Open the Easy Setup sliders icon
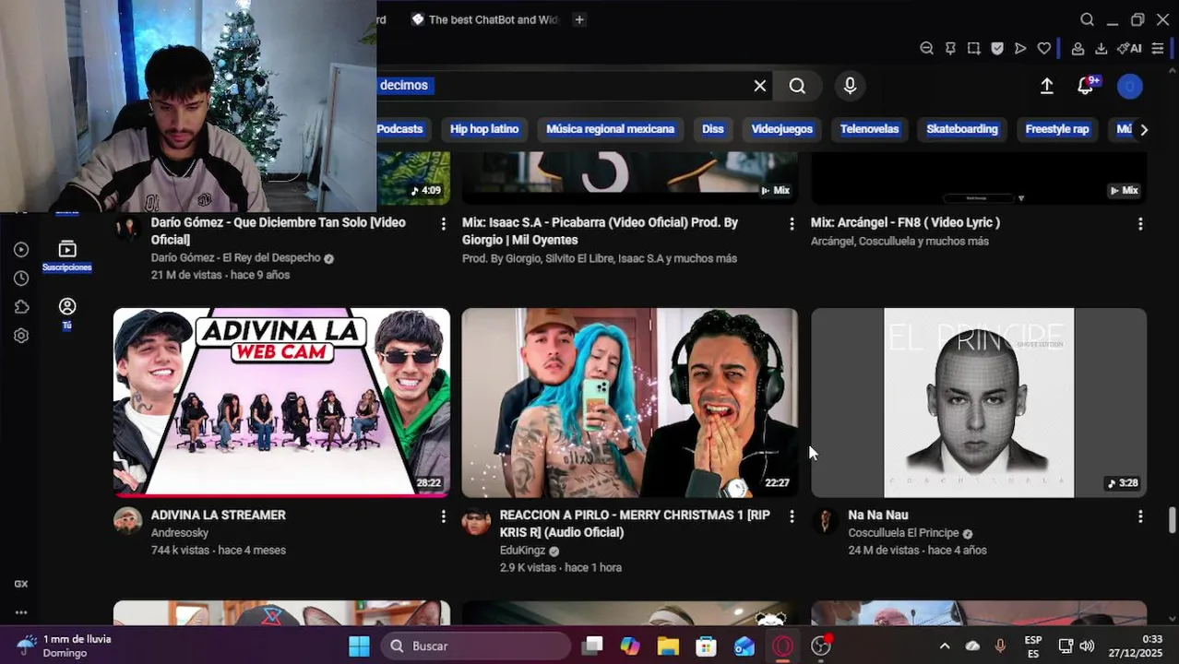Image resolution: width=1179 pixels, height=664 pixels. point(1158,49)
